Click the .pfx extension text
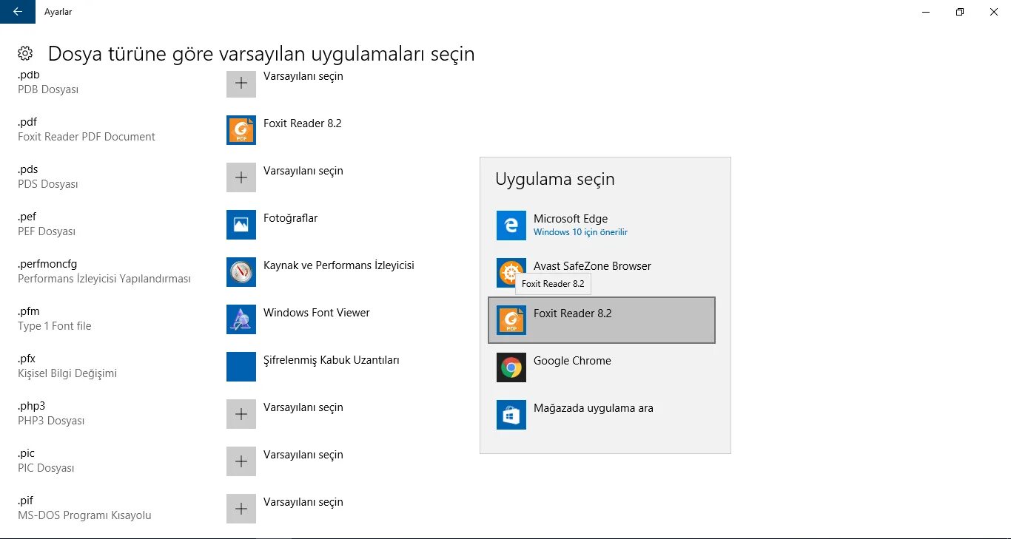 (x=27, y=359)
